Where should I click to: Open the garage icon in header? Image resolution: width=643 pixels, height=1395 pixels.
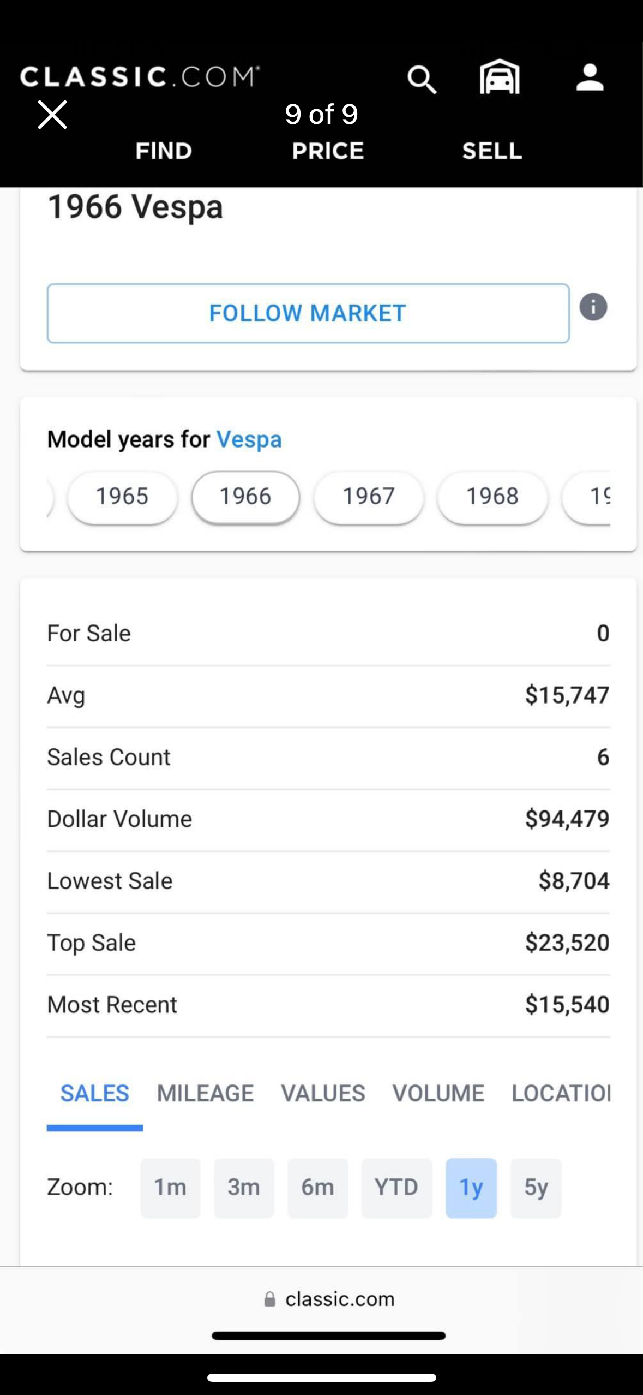500,77
